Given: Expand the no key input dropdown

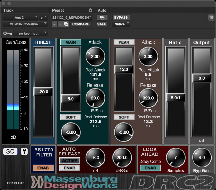Looking at the screenshot, I should 30,34.
